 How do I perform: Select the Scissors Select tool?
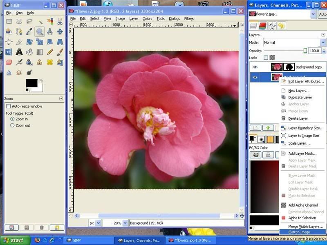(60, 21)
